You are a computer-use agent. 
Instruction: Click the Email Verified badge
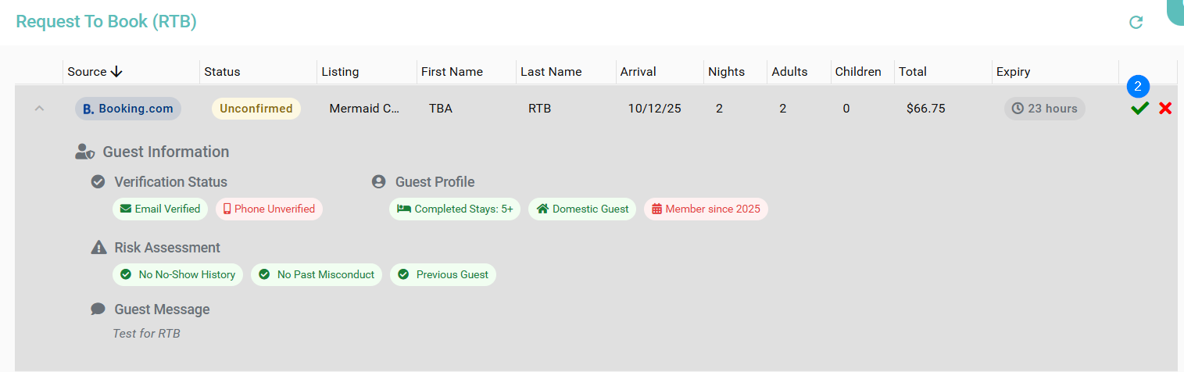point(160,209)
